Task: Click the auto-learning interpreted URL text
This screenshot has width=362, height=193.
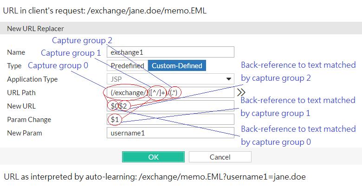Action: point(155,177)
